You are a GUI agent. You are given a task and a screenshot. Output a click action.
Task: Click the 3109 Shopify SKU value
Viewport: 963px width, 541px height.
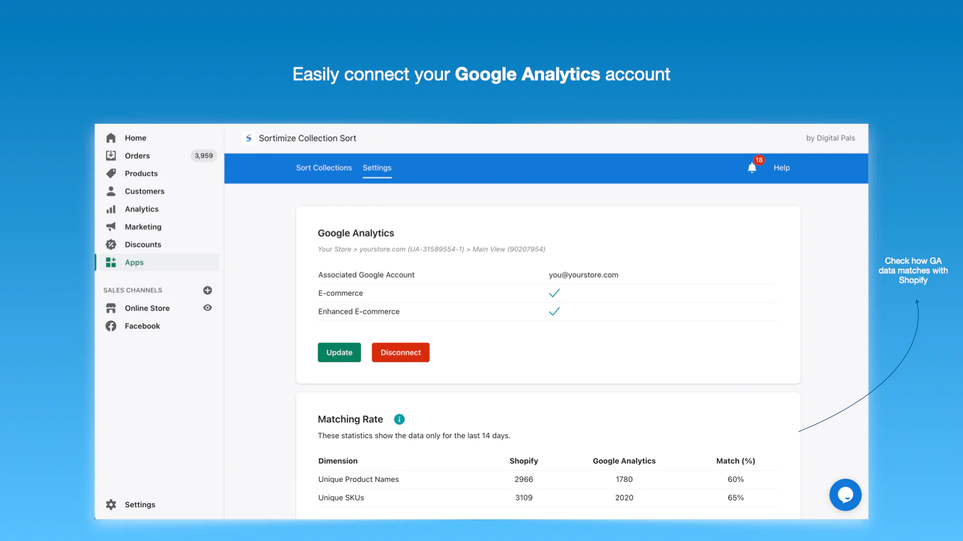pyautogui.click(x=524, y=498)
